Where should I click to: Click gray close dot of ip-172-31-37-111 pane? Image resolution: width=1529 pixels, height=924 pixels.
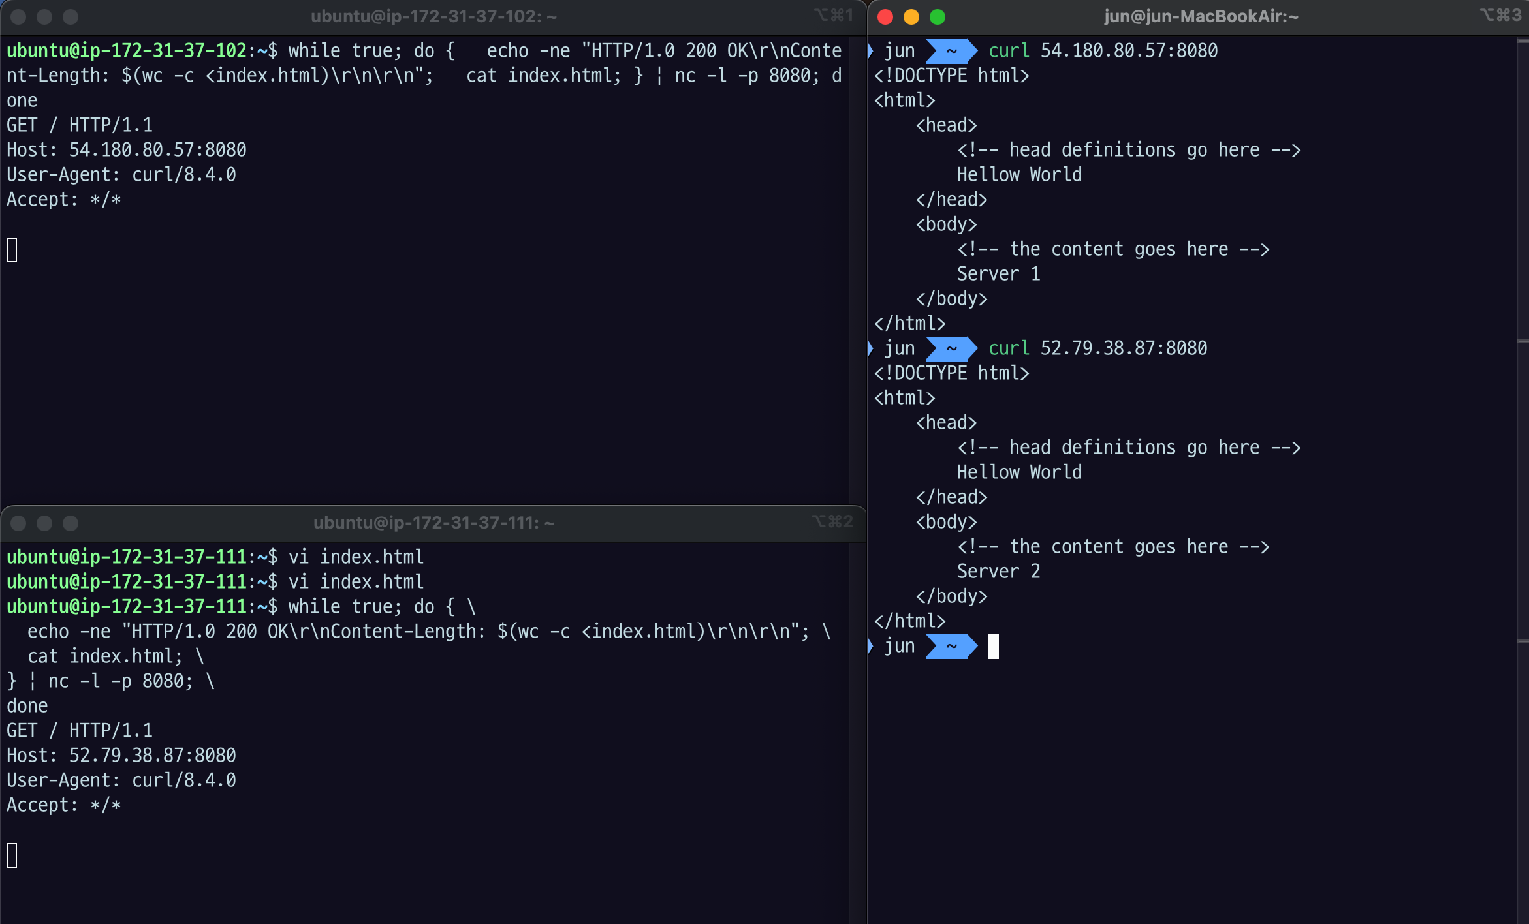[x=18, y=523]
